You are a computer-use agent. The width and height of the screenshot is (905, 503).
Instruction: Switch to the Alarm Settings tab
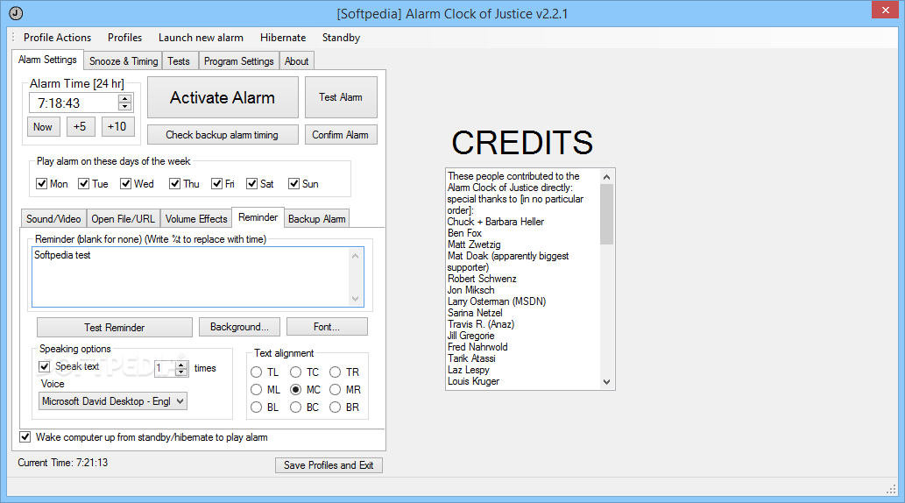click(47, 60)
